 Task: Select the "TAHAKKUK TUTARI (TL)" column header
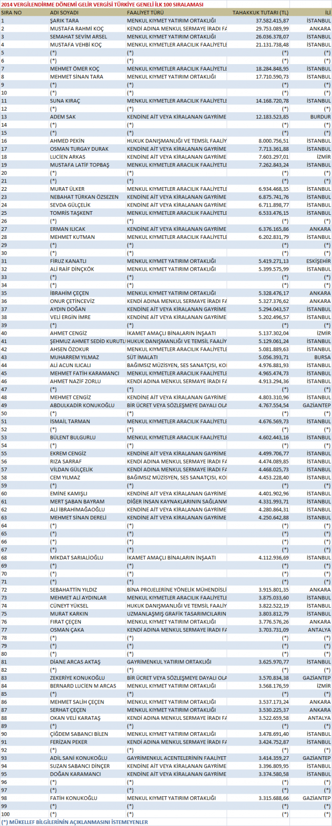tap(260, 12)
